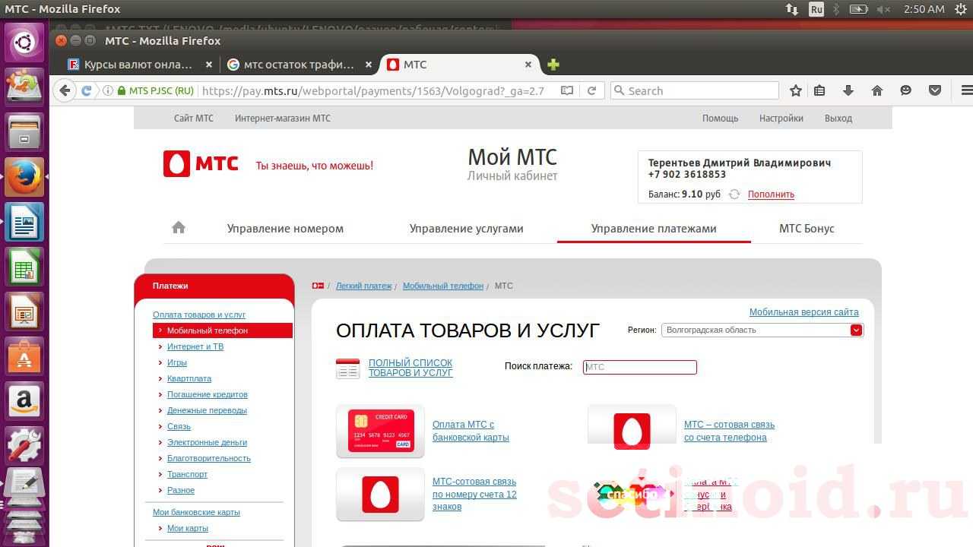Image resolution: width=973 pixels, height=547 pixels.
Task: Show bookmarks list icon
Action: (x=819, y=90)
